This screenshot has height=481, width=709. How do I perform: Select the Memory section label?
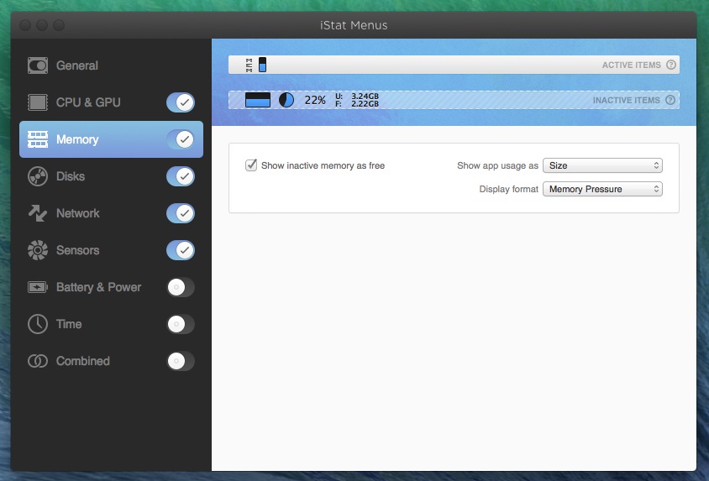coord(77,139)
